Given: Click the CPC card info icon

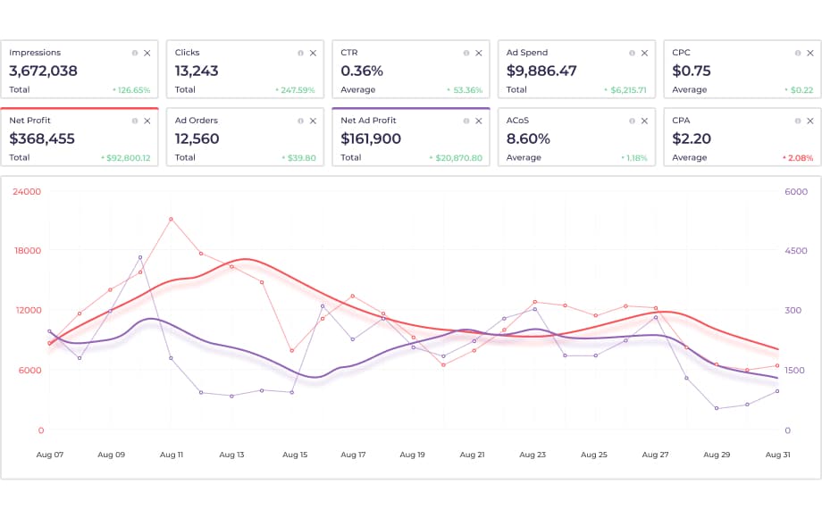Looking at the screenshot, I should [797, 54].
